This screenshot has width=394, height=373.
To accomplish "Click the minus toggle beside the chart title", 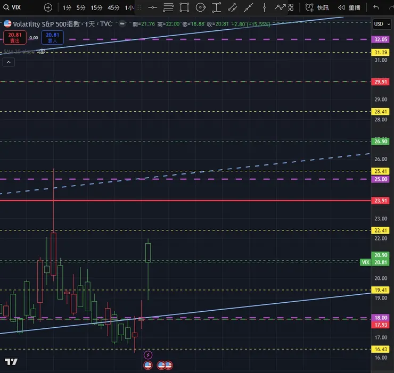I will point(122,23).
